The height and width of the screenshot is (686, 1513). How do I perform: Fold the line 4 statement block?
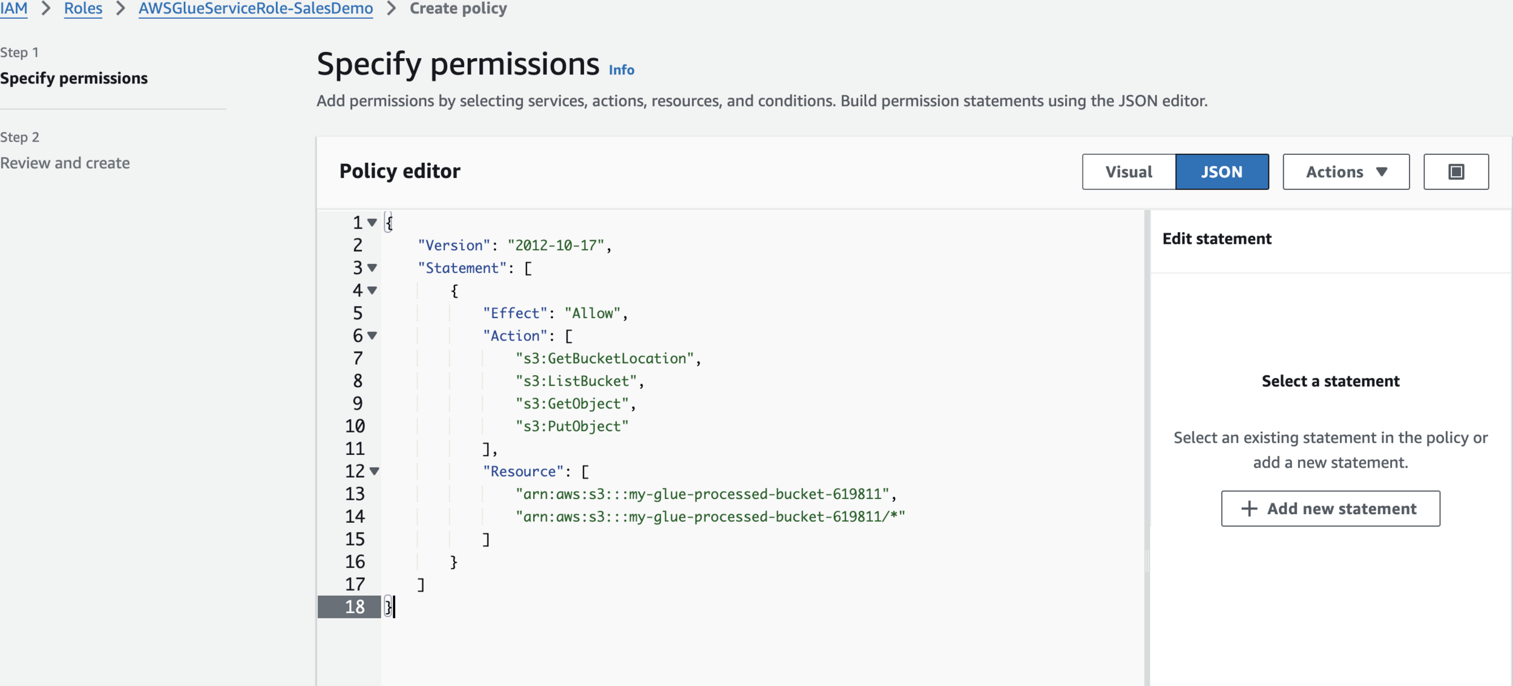[372, 290]
